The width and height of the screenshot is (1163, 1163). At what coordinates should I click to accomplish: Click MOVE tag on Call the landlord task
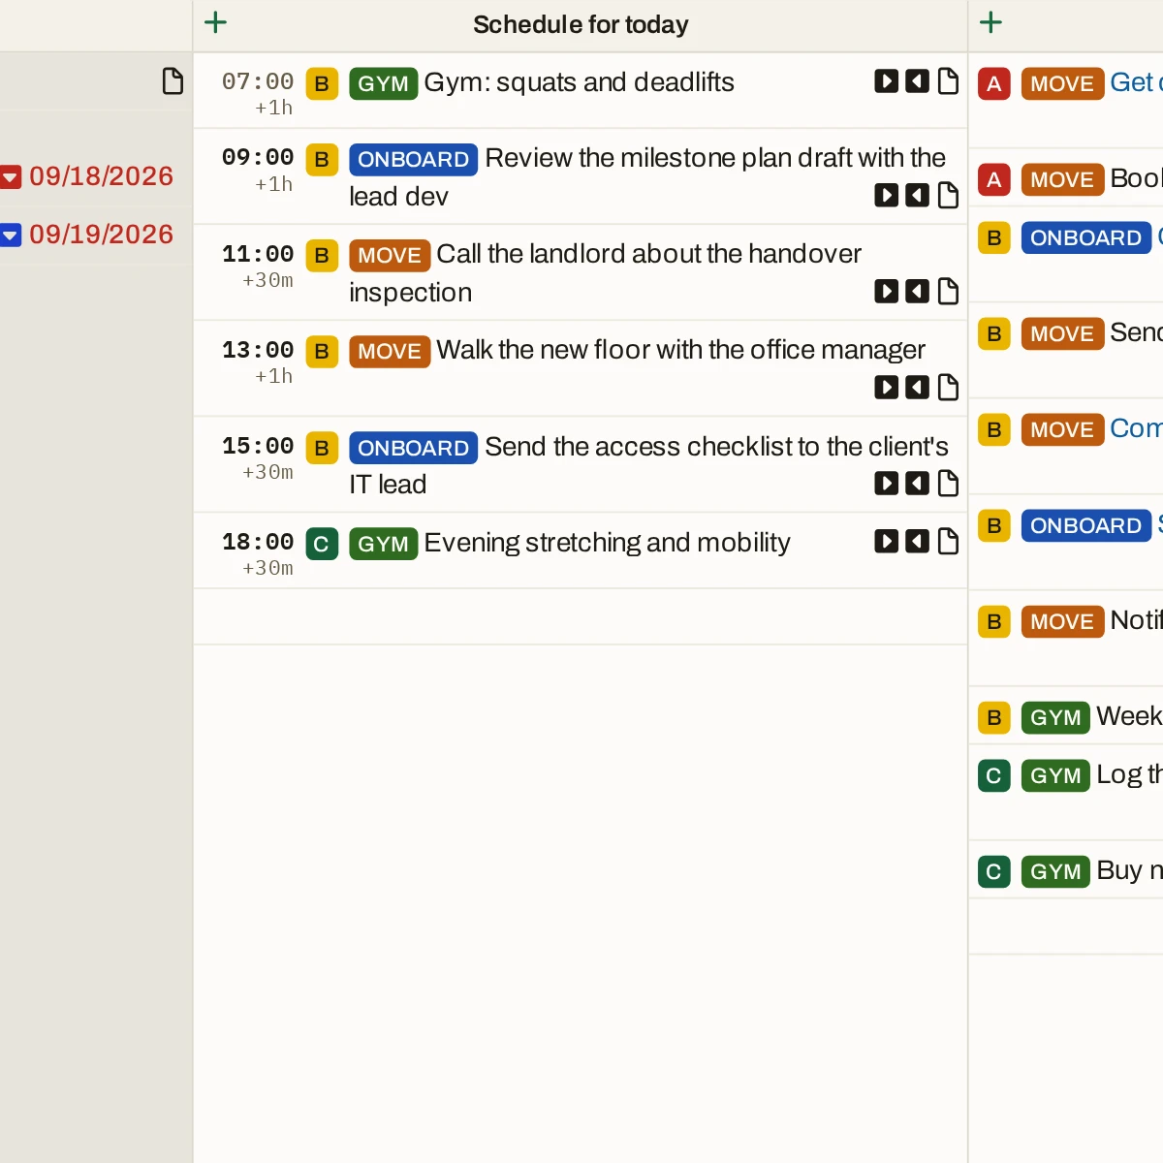(x=390, y=255)
